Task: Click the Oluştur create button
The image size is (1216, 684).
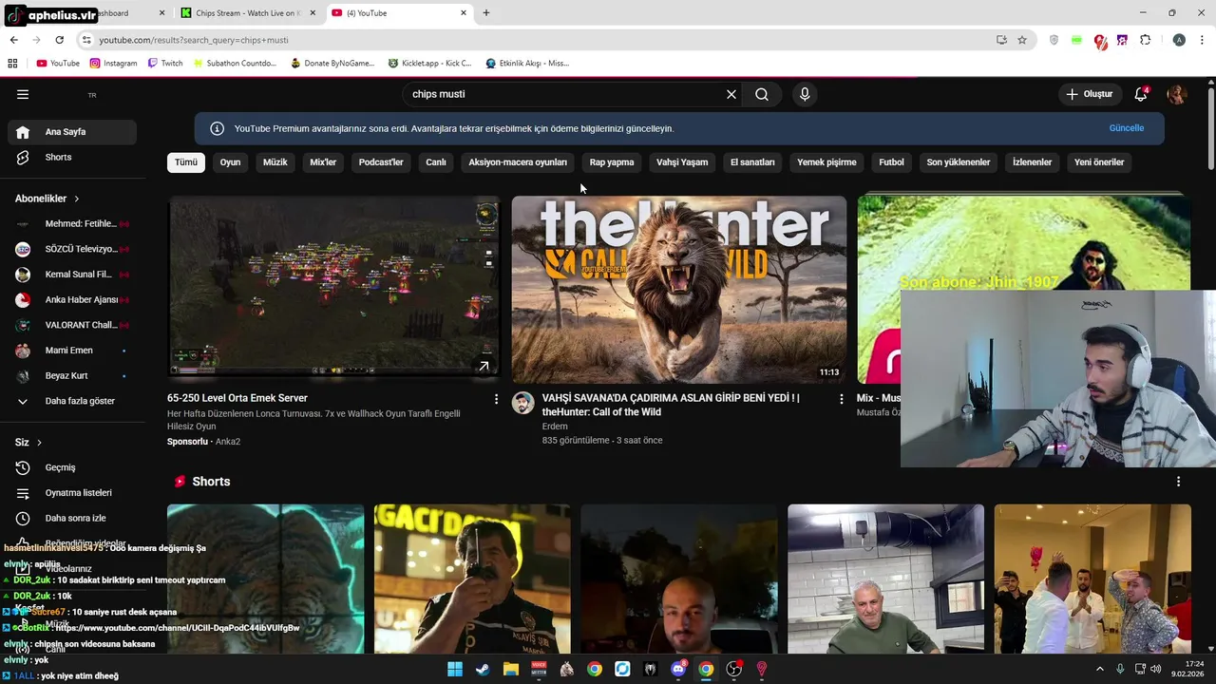Action: [1089, 94]
